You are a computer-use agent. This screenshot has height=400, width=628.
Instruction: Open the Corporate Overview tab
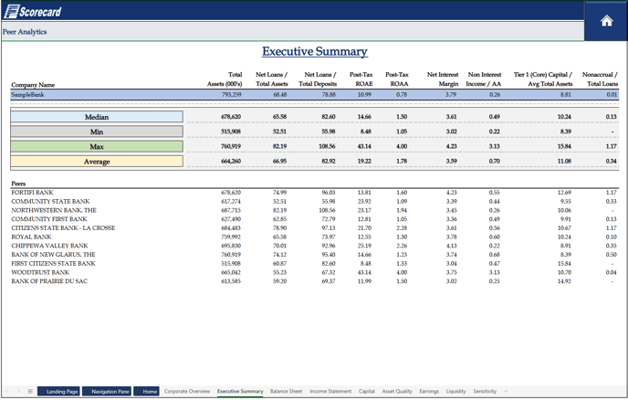(187, 391)
